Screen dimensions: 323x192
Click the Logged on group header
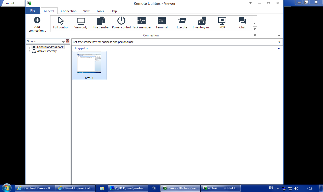tap(82, 48)
